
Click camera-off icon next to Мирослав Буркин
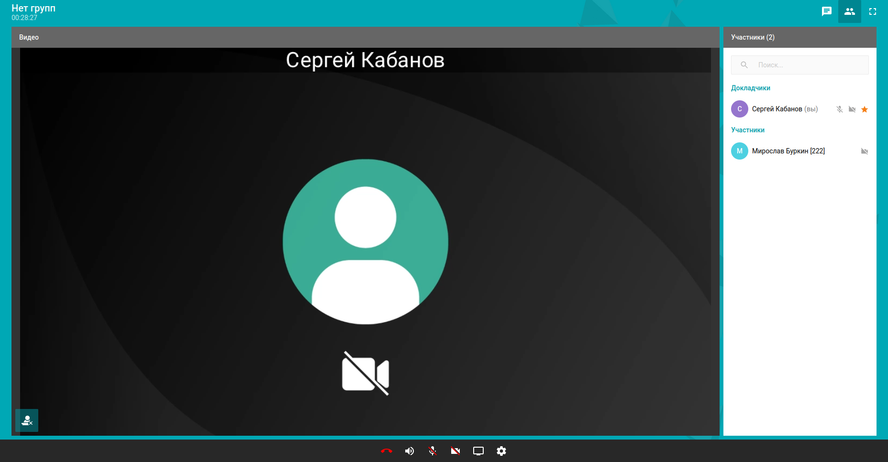click(x=865, y=151)
